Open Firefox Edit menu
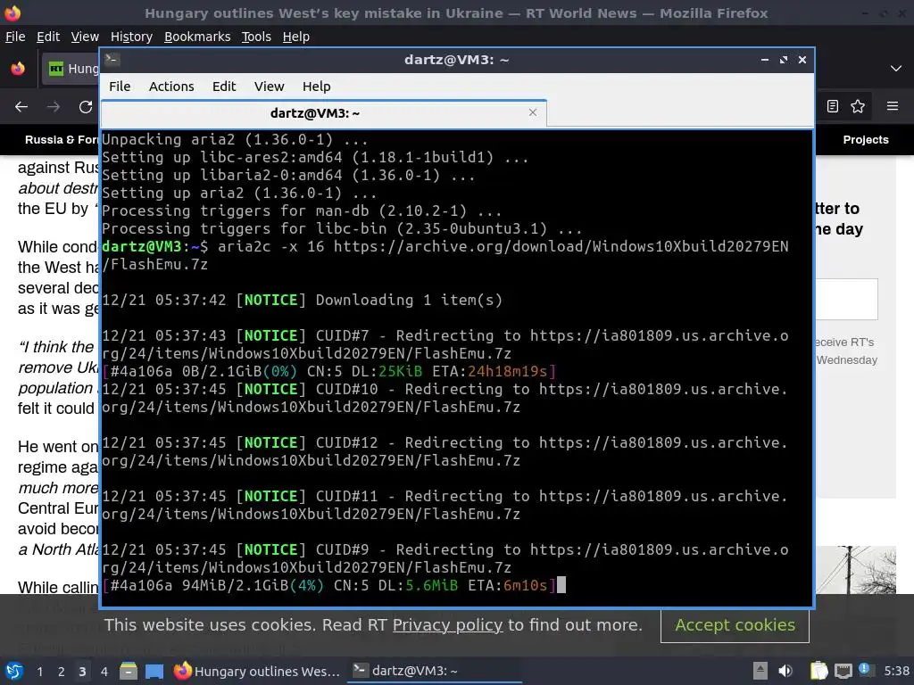 click(48, 37)
